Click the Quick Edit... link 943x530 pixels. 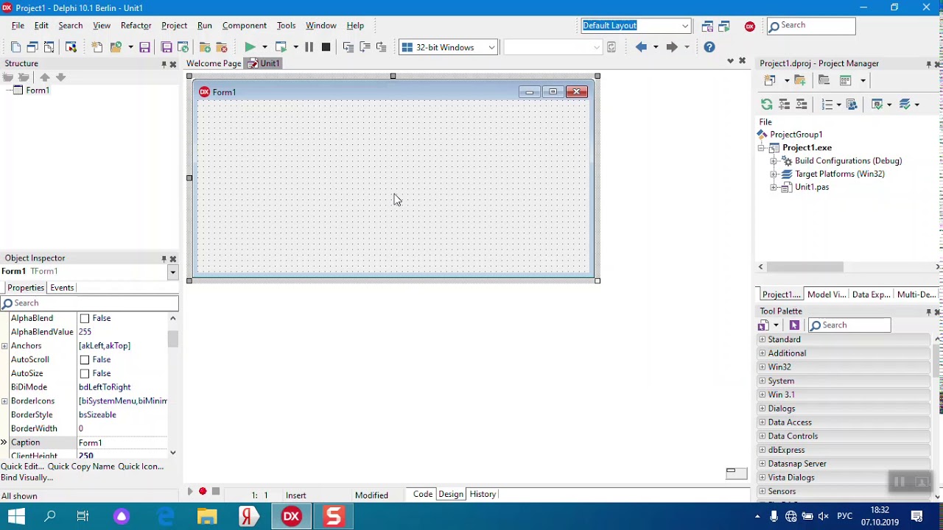22,467
